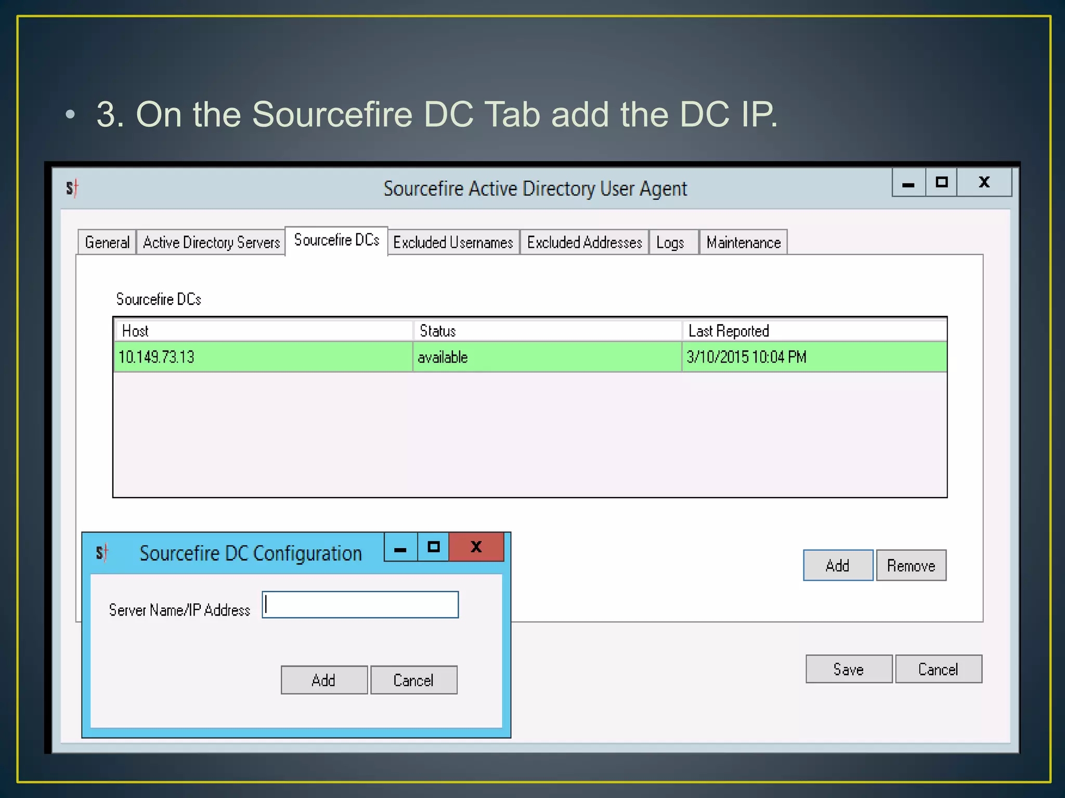Image resolution: width=1065 pixels, height=798 pixels.
Task: Click the '3/10/2015 10:04 PM' cell
Action: click(x=814, y=357)
